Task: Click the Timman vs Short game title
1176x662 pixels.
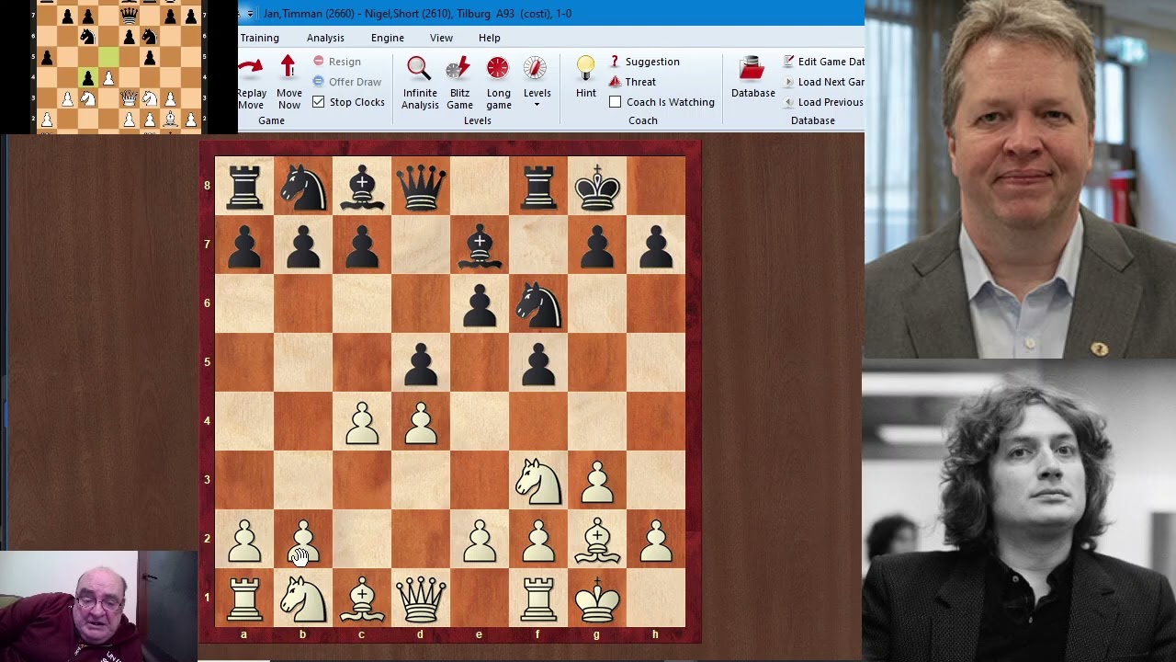Action: point(417,14)
